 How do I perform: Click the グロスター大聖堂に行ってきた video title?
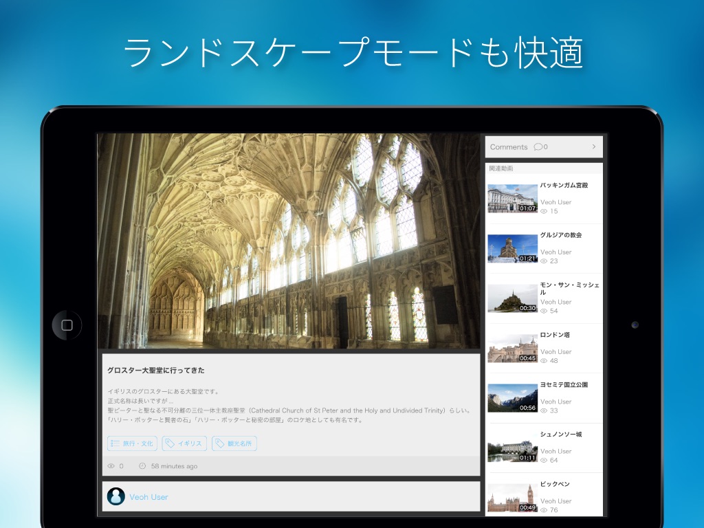156,371
